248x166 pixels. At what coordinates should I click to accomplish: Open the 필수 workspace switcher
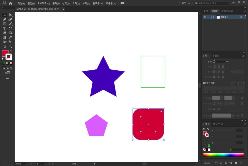(186, 3)
